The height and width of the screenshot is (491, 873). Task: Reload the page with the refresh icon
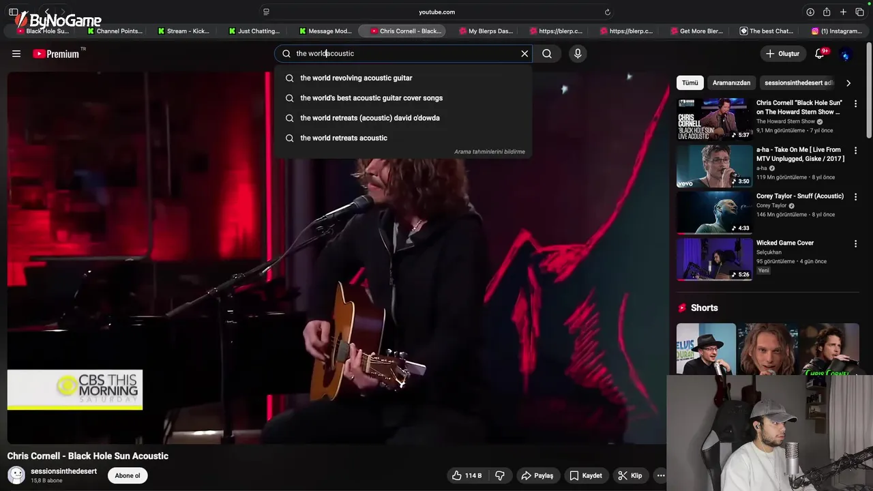pyautogui.click(x=607, y=12)
